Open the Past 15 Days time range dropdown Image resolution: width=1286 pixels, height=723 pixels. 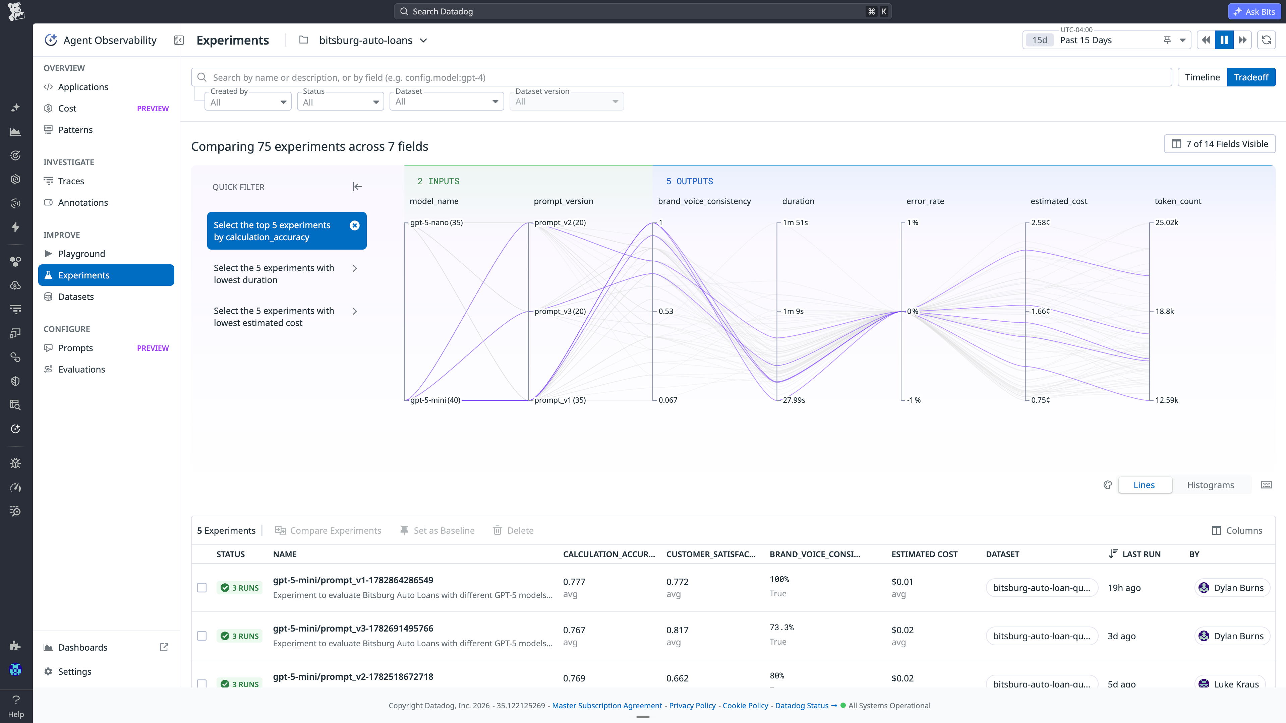(1106, 40)
